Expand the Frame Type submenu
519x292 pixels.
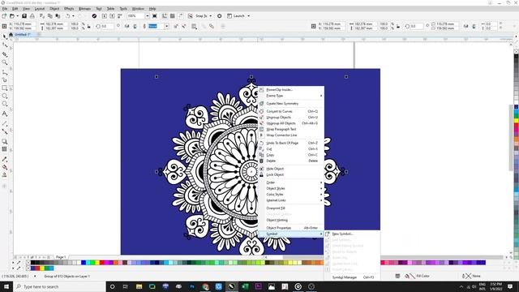(291, 96)
